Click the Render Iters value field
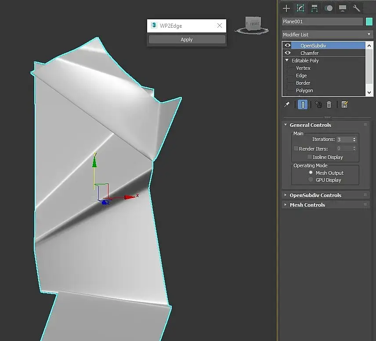This screenshot has width=376, height=341. point(344,149)
